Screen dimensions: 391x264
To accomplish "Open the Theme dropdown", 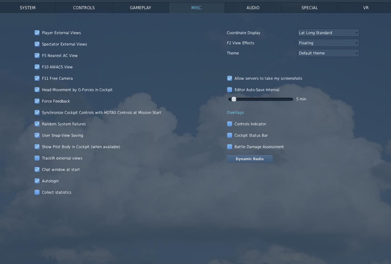I will pyautogui.click(x=328, y=53).
